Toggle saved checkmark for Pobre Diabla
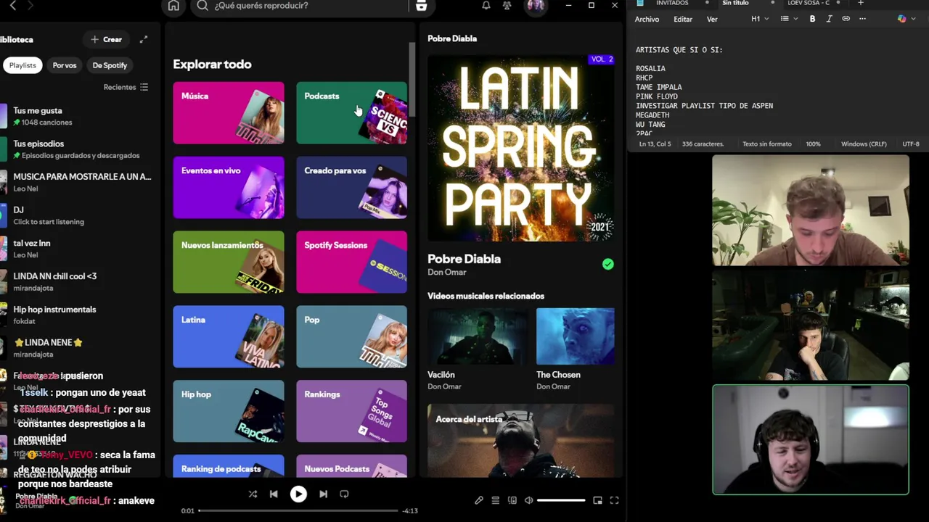 (x=607, y=265)
